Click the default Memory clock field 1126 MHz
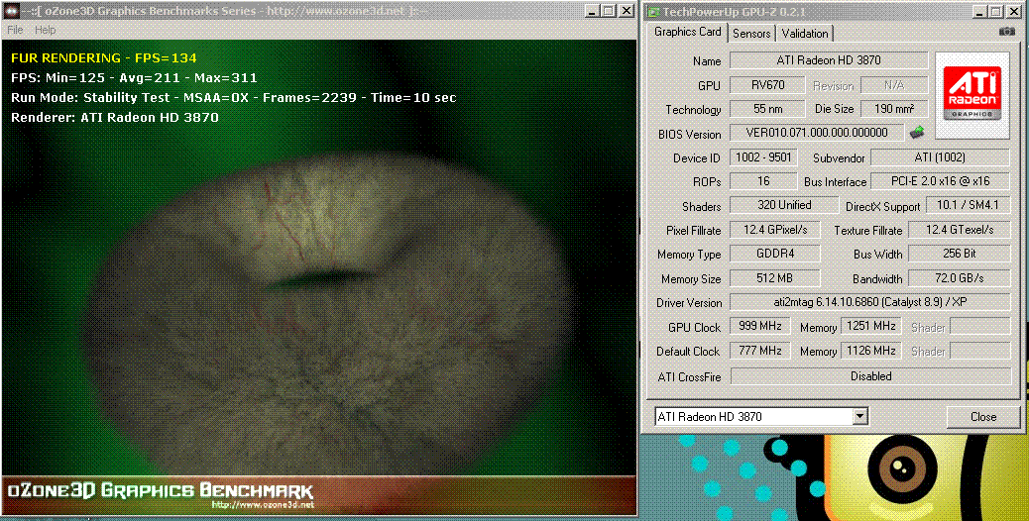The height and width of the screenshot is (521, 1029). click(x=871, y=351)
